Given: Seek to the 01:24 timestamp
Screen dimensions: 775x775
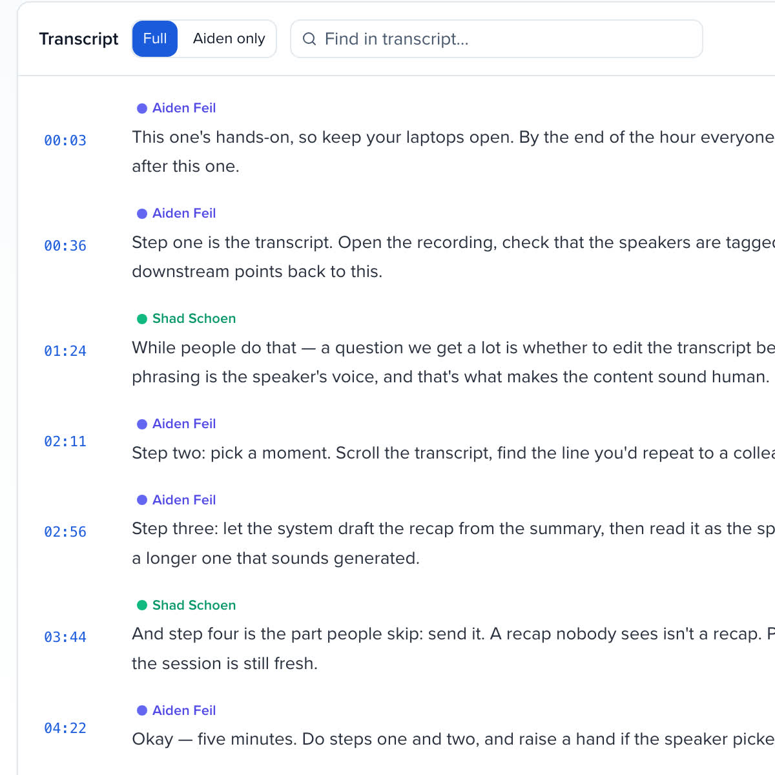Looking at the screenshot, I should coord(65,351).
